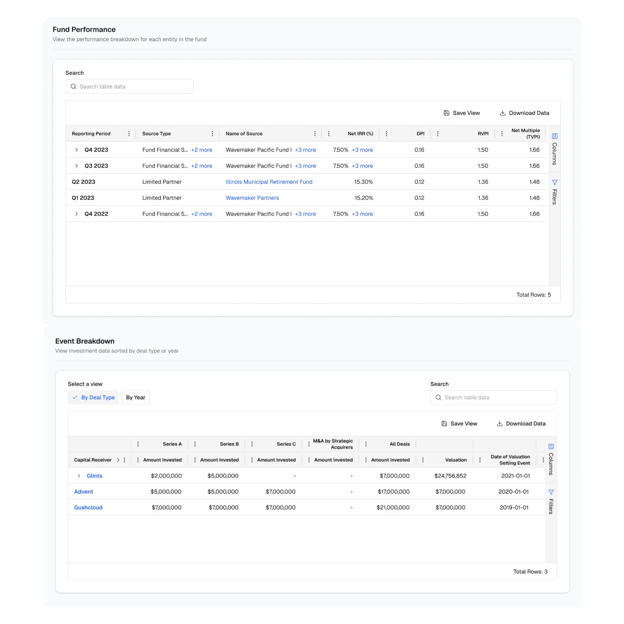
Task: Open the Filters funnel icon in Fund Performance
Action: tap(554, 182)
